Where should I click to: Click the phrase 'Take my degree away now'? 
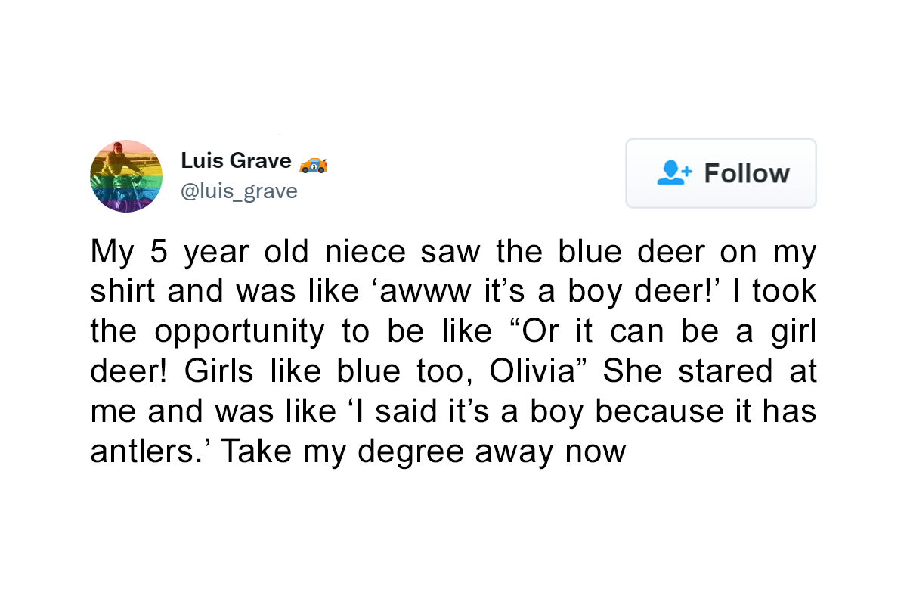(x=423, y=452)
